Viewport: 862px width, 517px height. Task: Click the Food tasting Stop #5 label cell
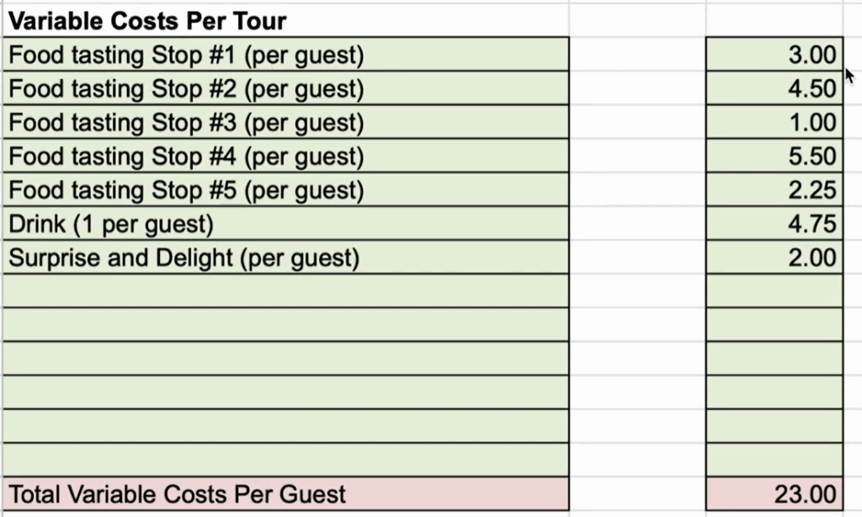(285, 189)
